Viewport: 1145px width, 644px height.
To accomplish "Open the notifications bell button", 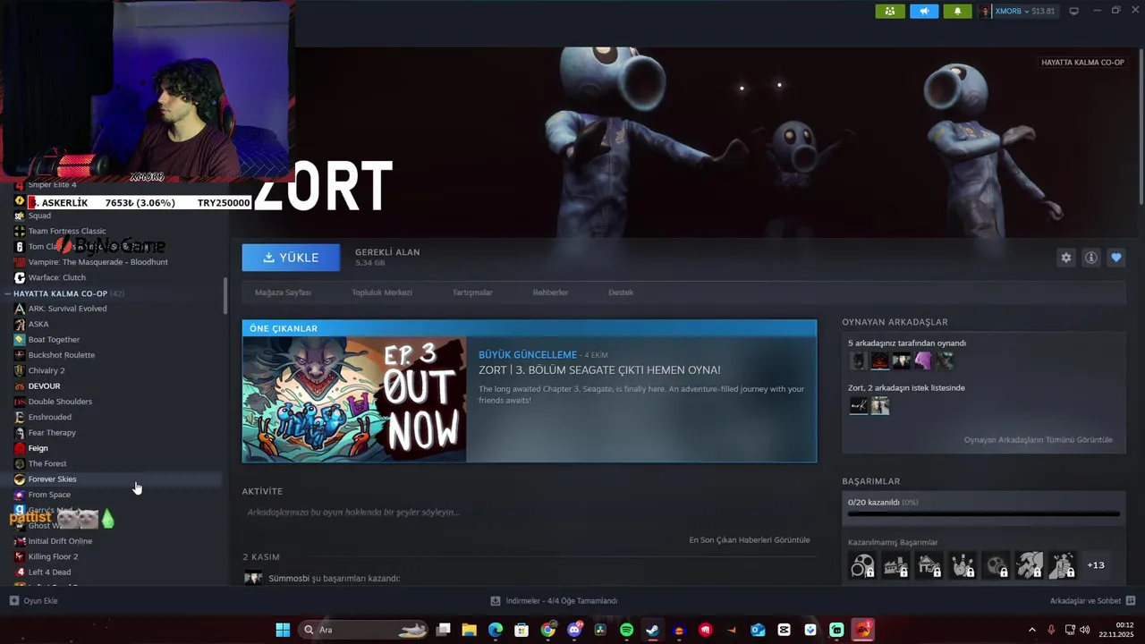I will click(x=957, y=11).
